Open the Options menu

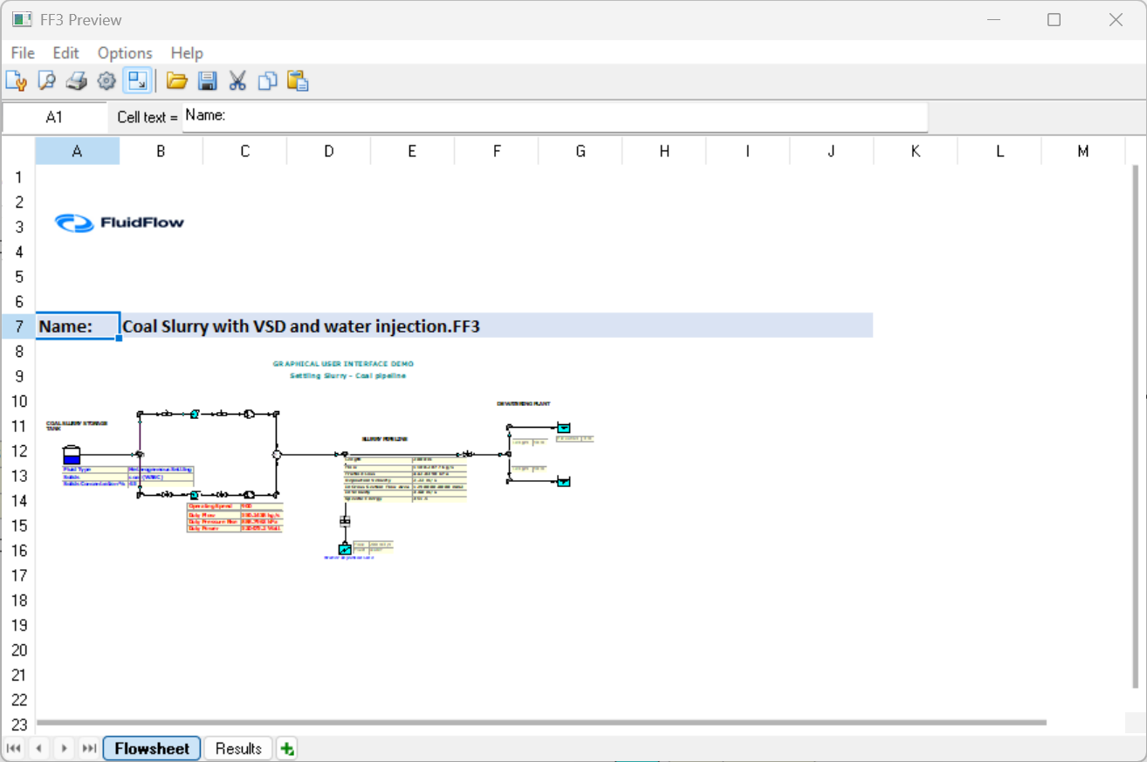click(x=125, y=53)
